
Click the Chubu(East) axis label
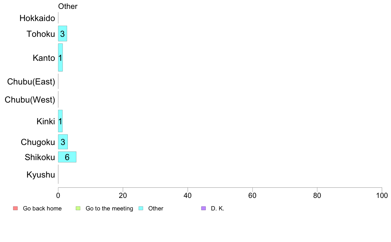tap(31, 82)
